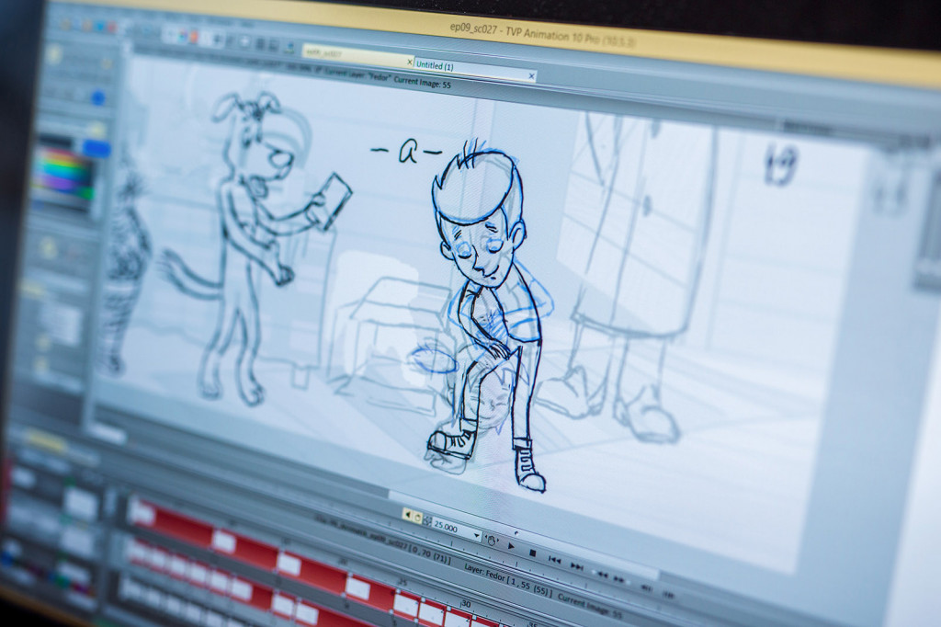
Task: Step forward with the fast-forward arrows
Action: 620,579
